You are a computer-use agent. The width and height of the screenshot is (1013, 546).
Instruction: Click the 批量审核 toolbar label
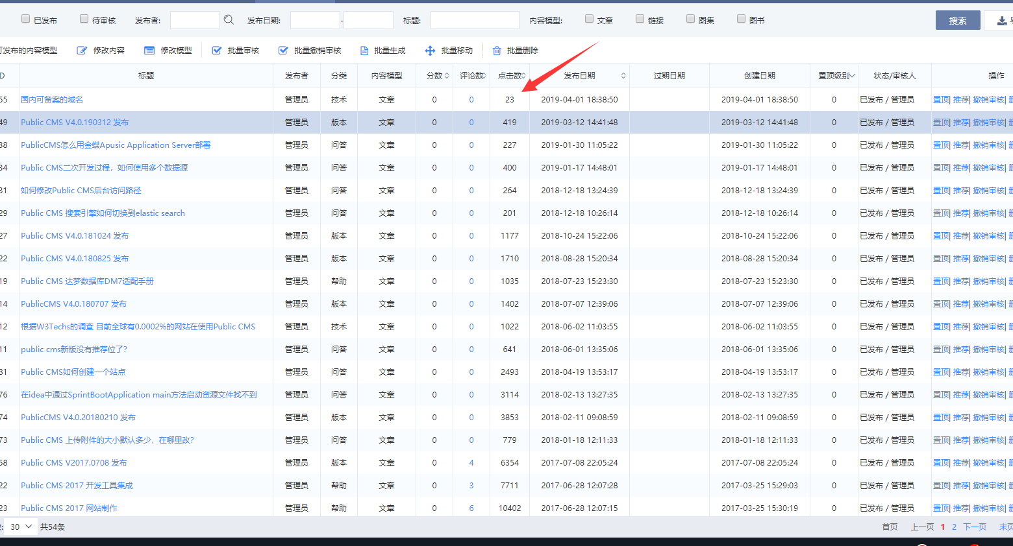pyautogui.click(x=244, y=51)
